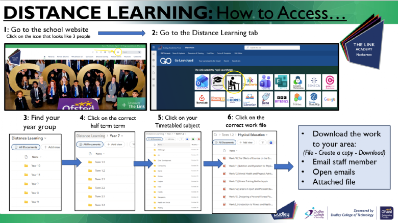This screenshot has height=223, width=398.
Task: Click Term 1.2 breadcrumb in Physical Education panel
Action: (228, 135)
